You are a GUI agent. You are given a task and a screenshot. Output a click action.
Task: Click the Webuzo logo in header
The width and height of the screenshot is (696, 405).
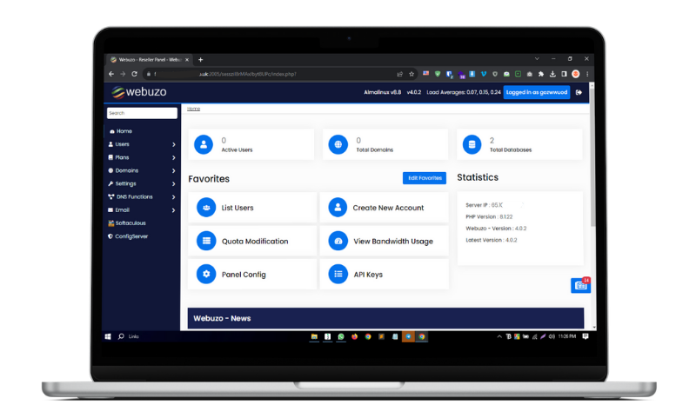pyautogui.click(x=139, y=92)
